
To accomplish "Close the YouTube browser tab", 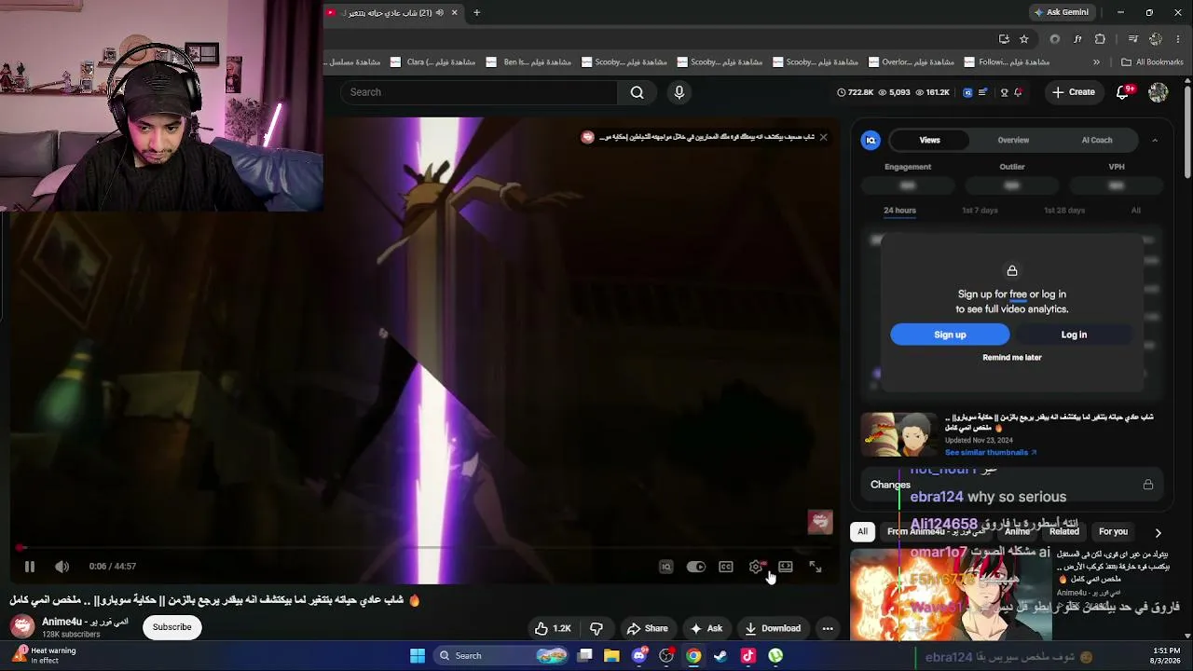I will [x=455, y=13].
